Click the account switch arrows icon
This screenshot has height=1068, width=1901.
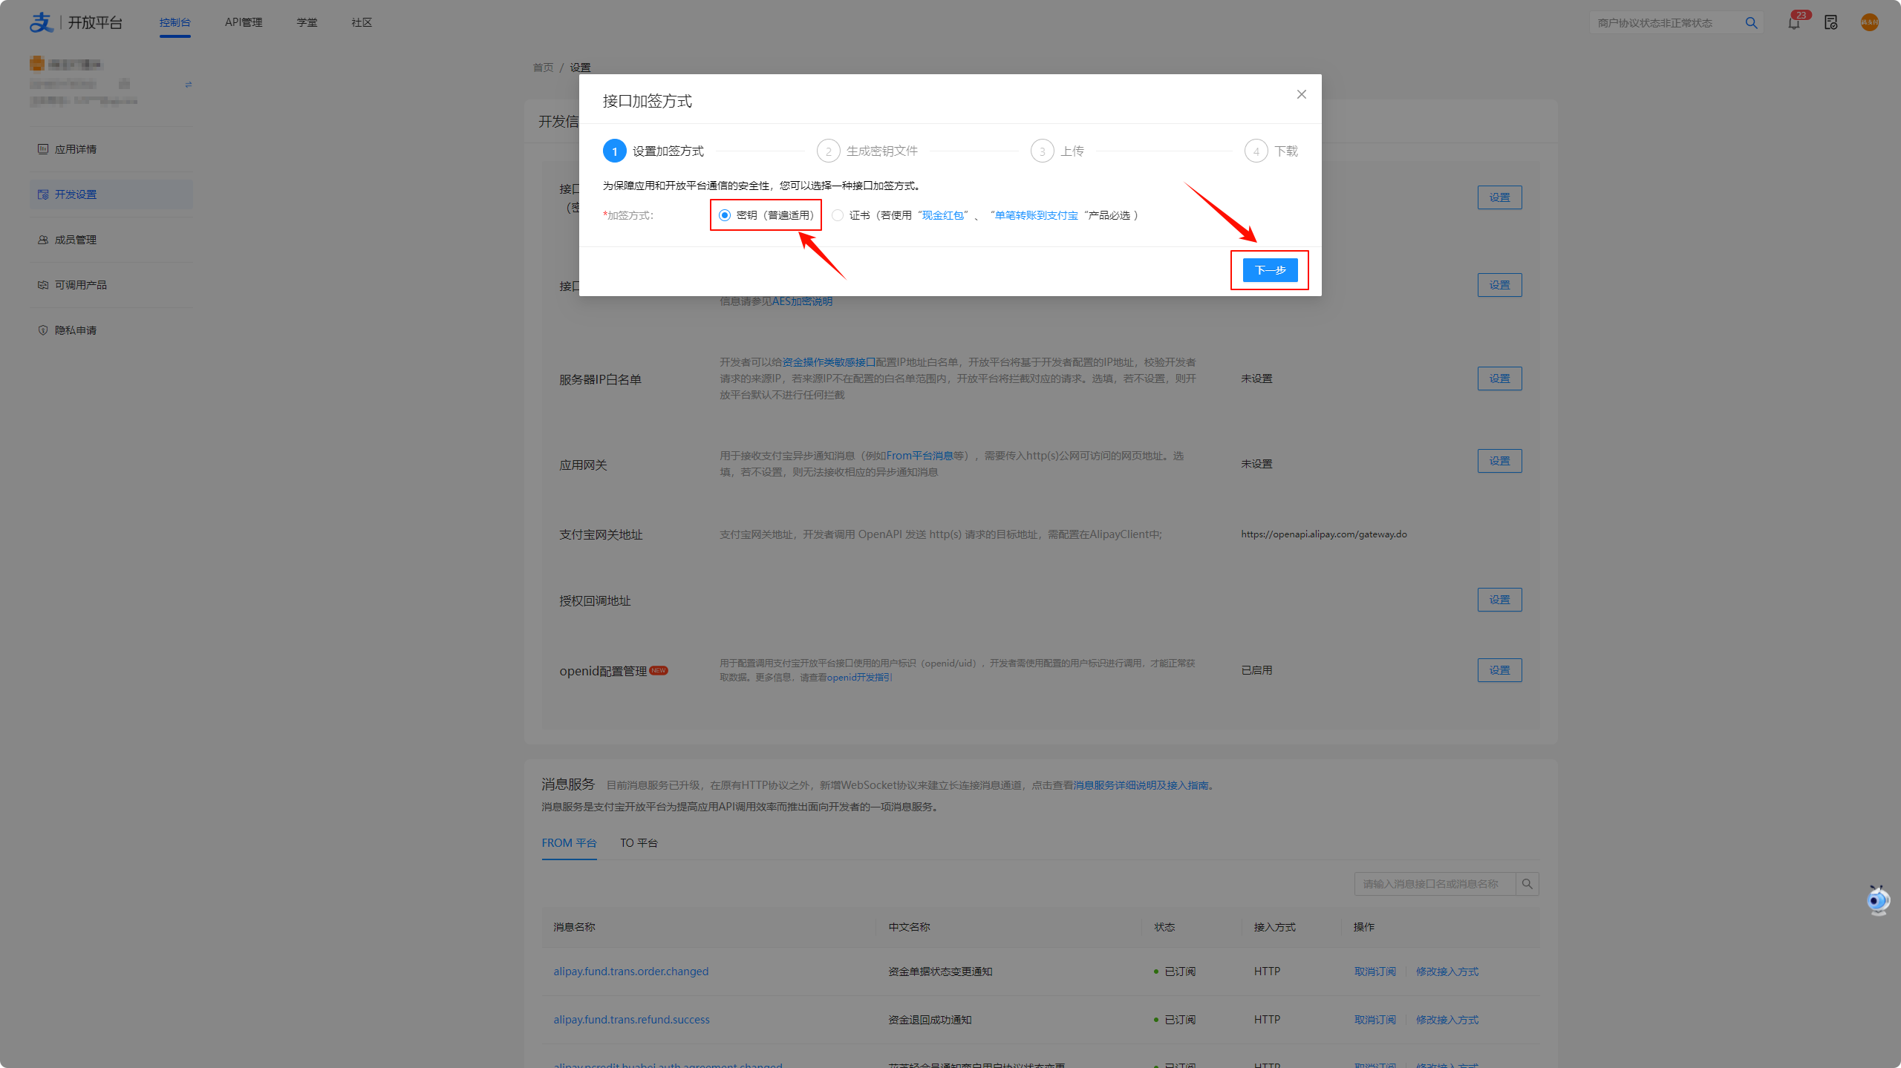click(x=189, y=85)
